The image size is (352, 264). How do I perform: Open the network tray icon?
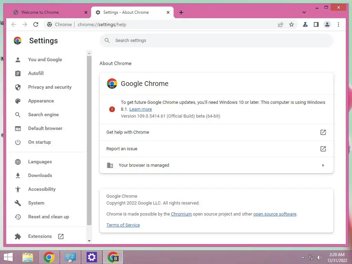tap(311, 257)
